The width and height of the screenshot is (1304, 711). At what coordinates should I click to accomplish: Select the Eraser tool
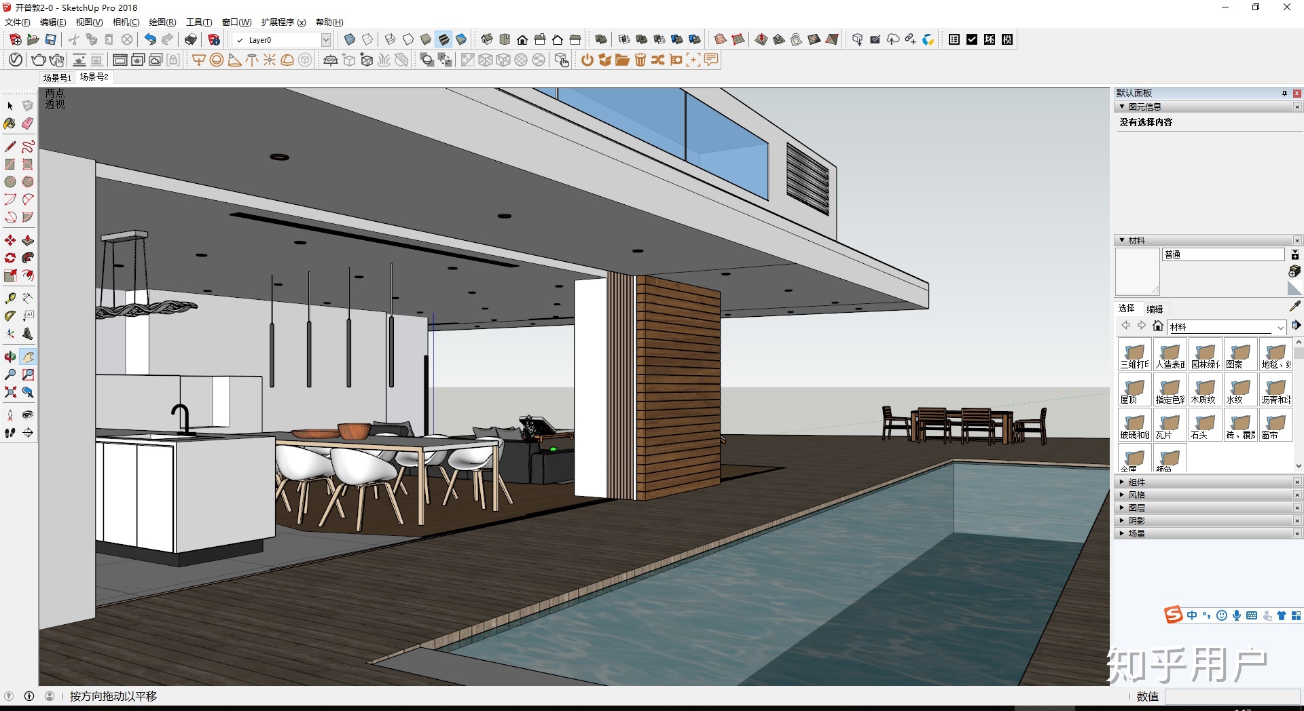[28, 123]
